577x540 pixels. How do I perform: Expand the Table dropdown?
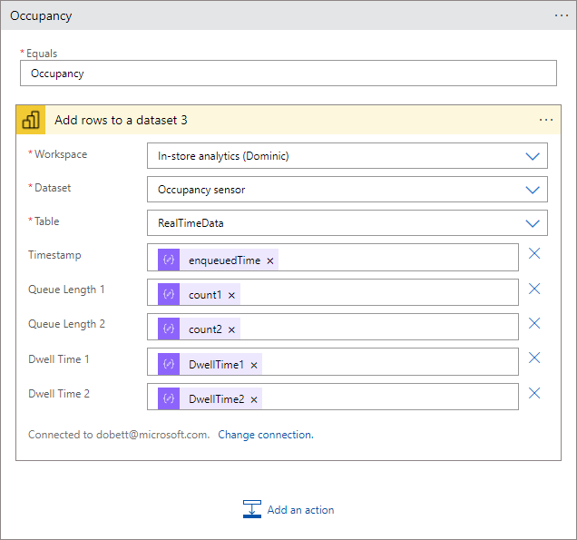pos(533,223)
